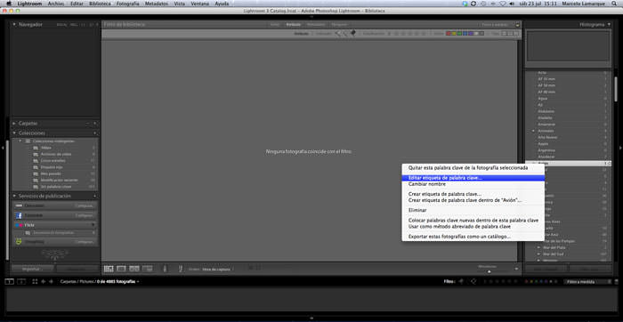The image size is (623, 322).
Task: Click the keyword list vertical scrollbar
Action: [616, 89]
